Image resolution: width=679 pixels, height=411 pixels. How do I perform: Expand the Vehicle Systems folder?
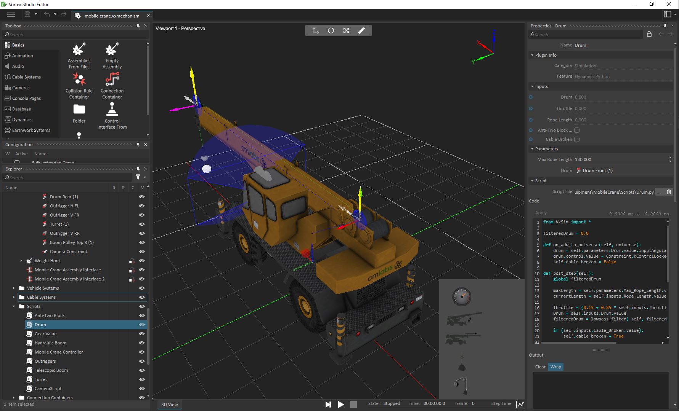point(14,288)
